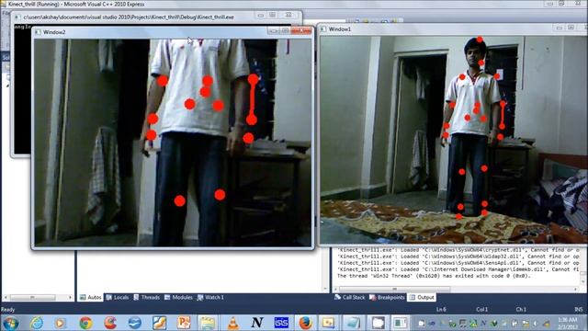The image size is (588, 331).
Task: Click the Window2 title bar icon
Action: [38, 32]
